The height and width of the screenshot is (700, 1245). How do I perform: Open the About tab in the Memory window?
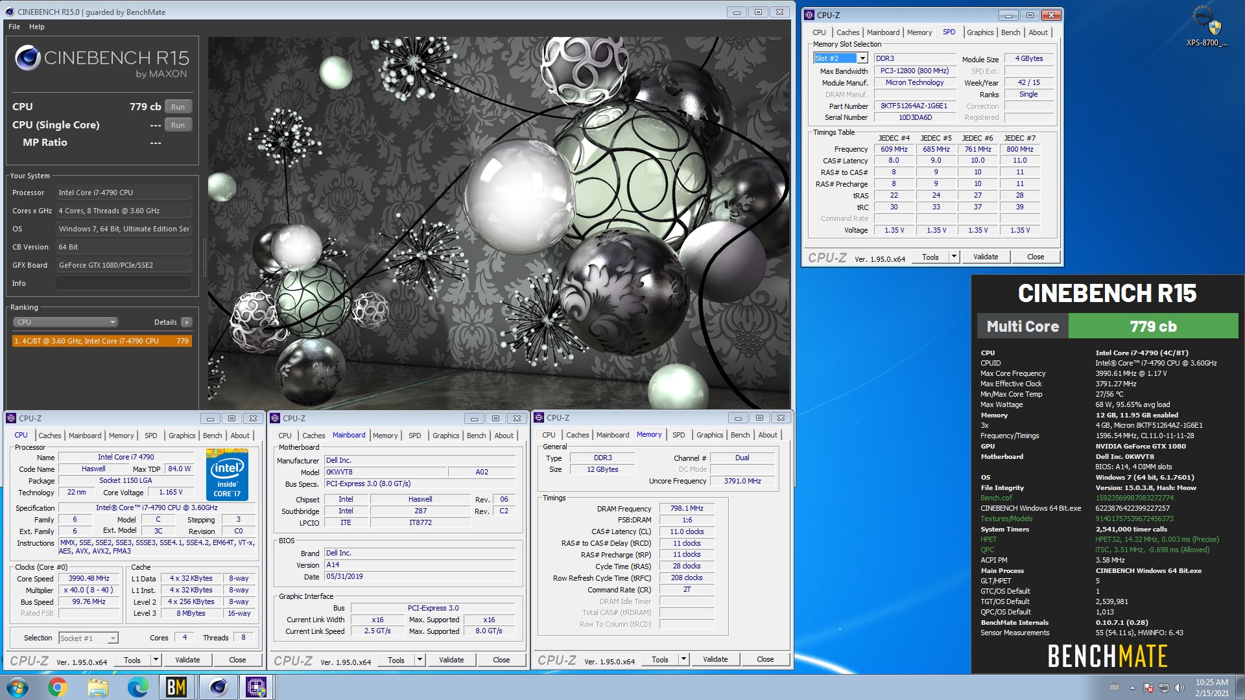tap(768, 435)
